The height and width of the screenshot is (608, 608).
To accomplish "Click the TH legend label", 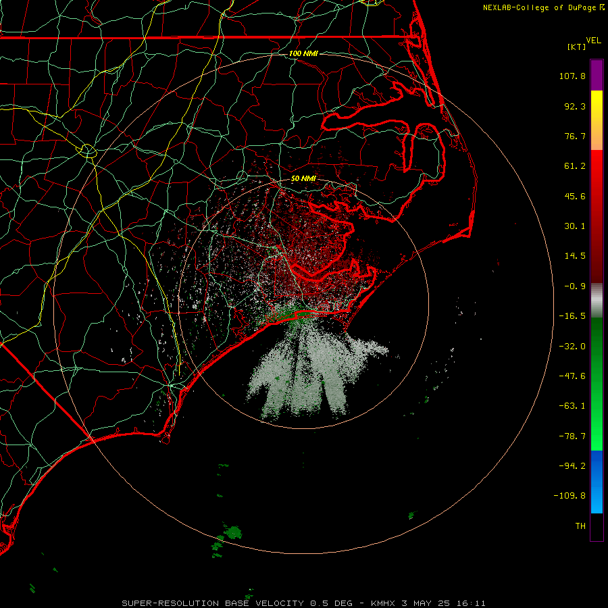I will 580,526.
